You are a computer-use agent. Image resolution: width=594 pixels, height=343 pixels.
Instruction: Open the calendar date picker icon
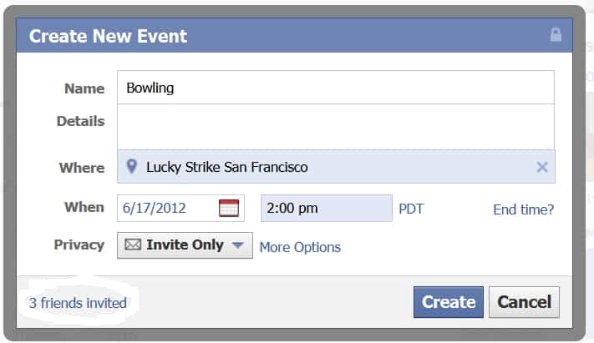tap(229, 208)
